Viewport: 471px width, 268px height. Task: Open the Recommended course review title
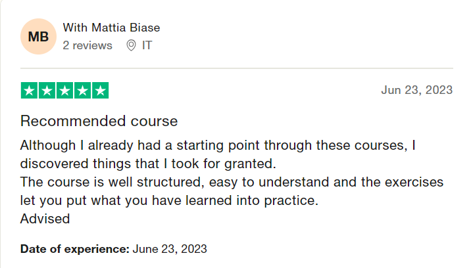coord(99,122)
